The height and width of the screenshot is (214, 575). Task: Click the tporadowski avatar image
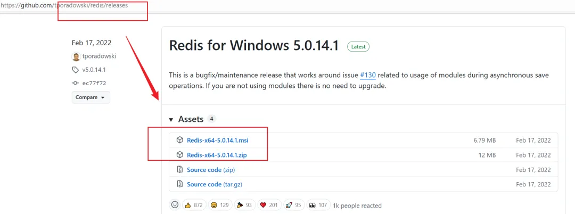76,56
